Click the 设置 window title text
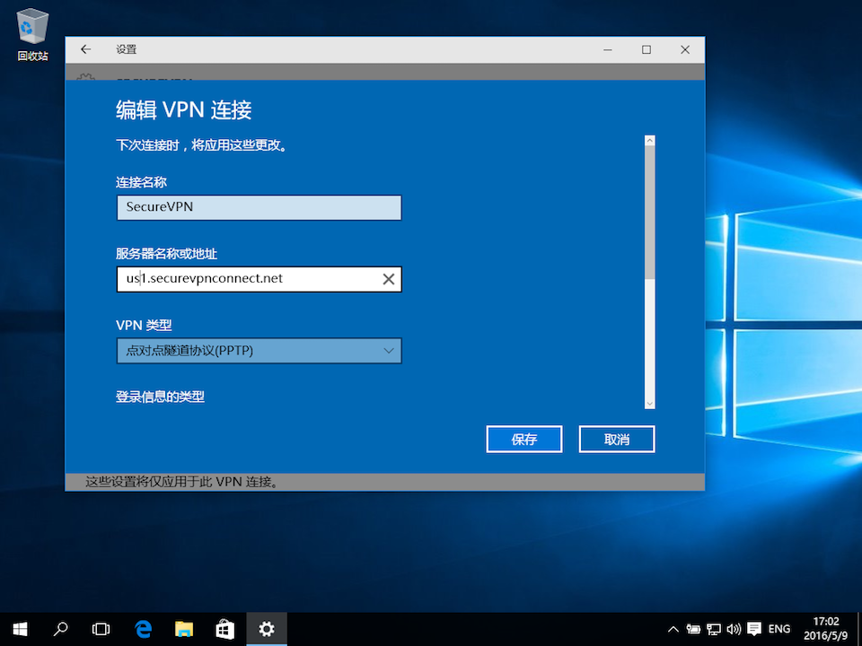The width and height of the screenshot is (862, 646). click(x=126, y=49)
